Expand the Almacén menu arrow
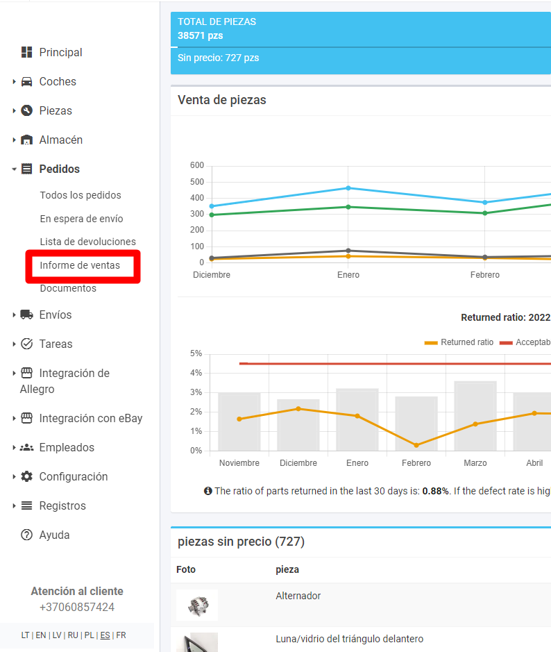 coord(14,140)
